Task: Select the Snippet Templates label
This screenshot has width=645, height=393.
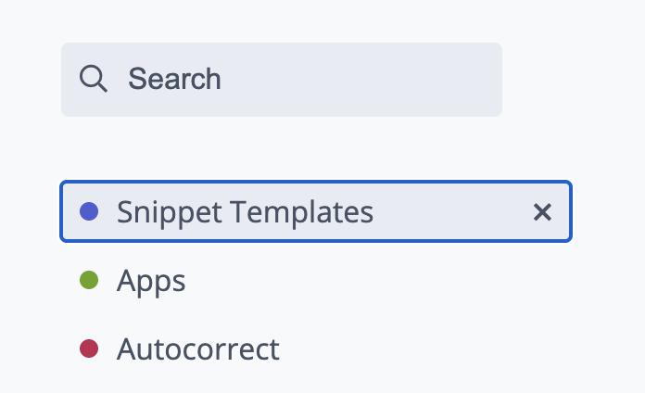Action: (316, 211)
